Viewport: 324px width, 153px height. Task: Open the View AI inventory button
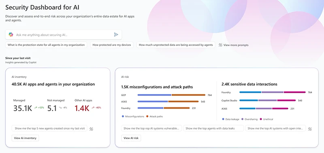[x=25, y=138]
